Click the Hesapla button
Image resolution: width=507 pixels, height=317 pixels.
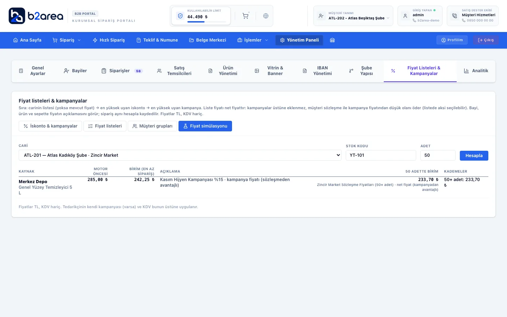pyautogui.click(x=474, y=156)
